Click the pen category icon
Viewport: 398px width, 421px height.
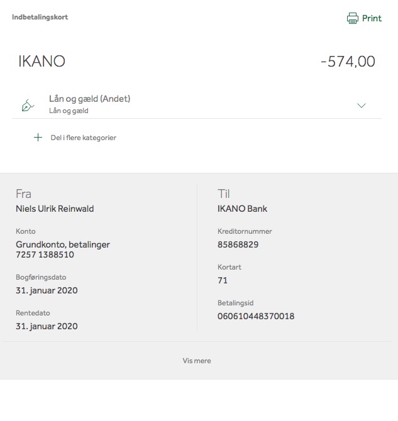28,106
